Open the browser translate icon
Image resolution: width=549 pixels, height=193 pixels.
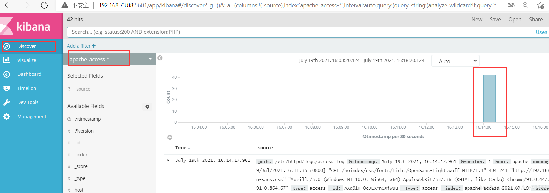(511, 5)
